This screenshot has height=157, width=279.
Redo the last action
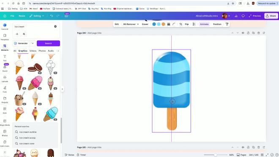coord(57,16)
